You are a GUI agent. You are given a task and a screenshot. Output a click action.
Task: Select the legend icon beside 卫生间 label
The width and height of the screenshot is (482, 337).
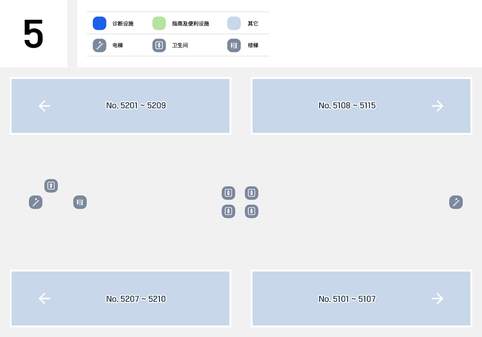[159, 45]
